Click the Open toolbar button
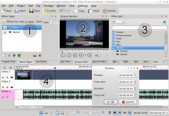The height and width of the screenshot is (116, 169). [20, 11]
